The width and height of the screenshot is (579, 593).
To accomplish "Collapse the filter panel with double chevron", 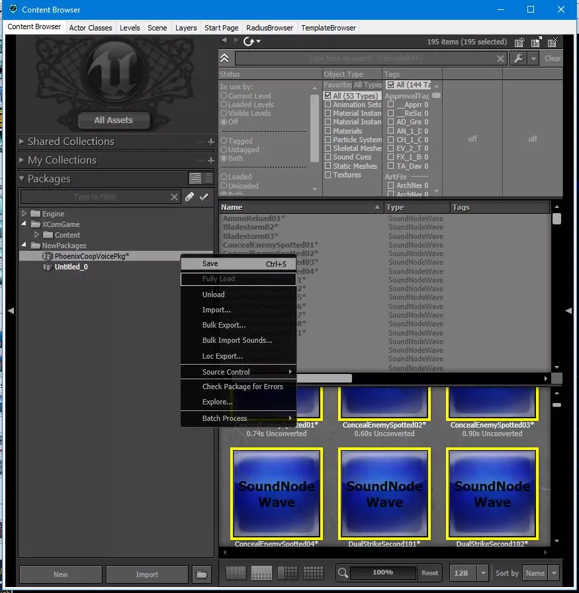I will click(225, 58).
